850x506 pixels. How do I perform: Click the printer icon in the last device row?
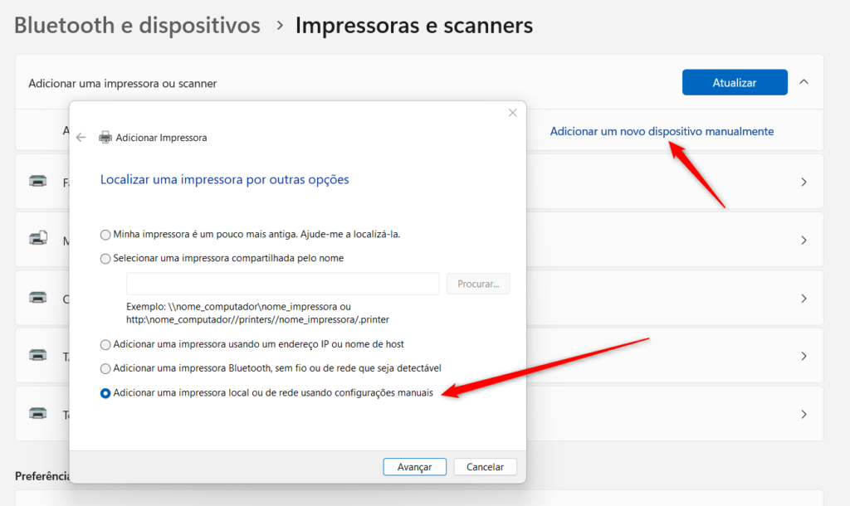click(x=38, y=413)
